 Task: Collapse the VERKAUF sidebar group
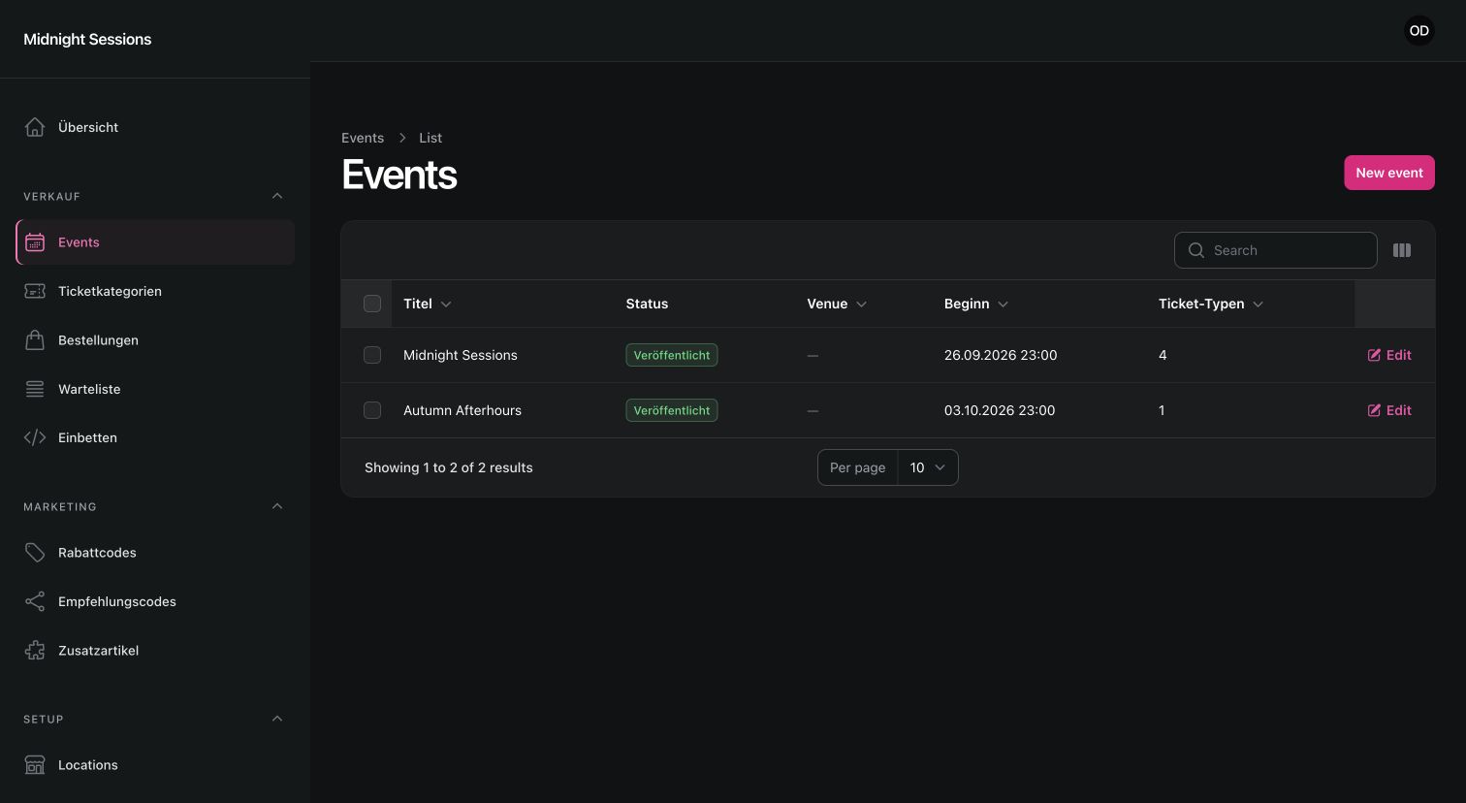pos(277,196)
